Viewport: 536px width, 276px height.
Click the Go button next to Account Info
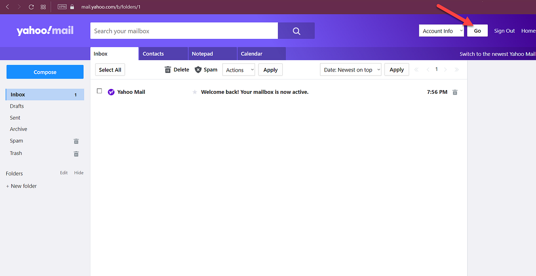[x=477, y=31]
